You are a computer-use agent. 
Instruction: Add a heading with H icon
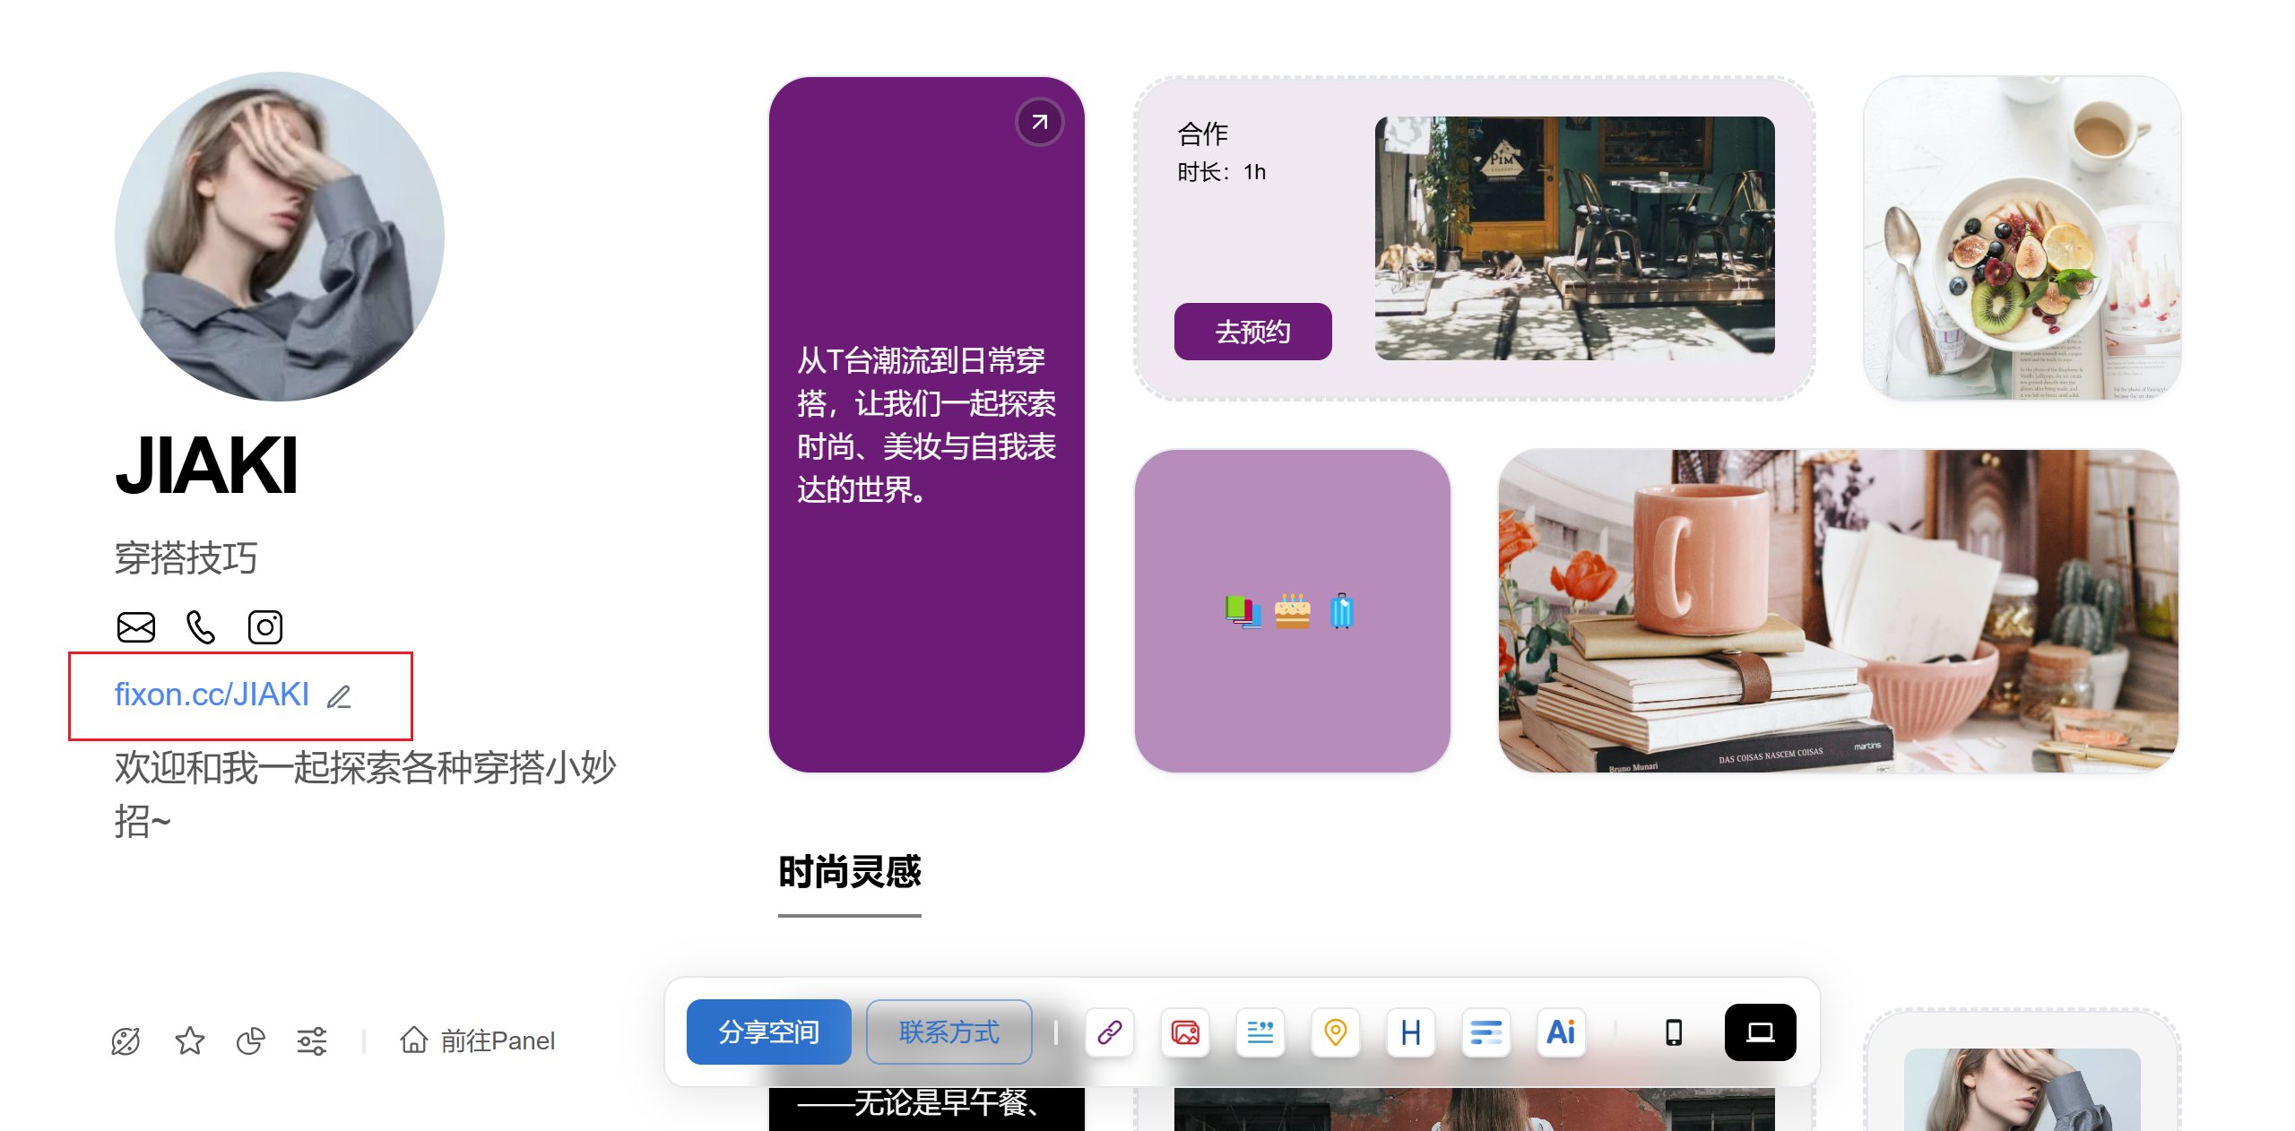coord(1411,1032)
